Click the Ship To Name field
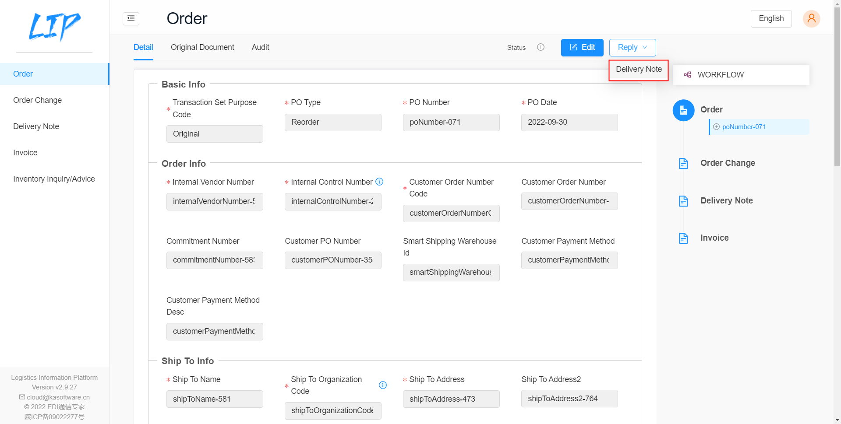The image size is (841, 424). click(x=215, y=399)
